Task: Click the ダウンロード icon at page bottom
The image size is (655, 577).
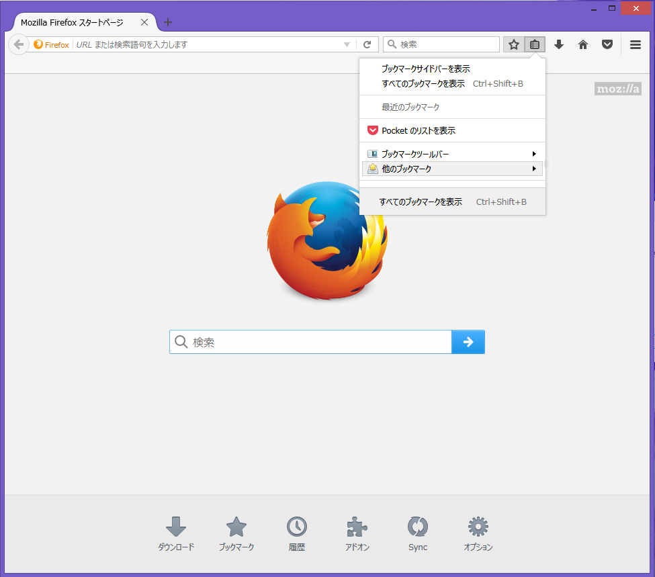Action: [176, 527]
